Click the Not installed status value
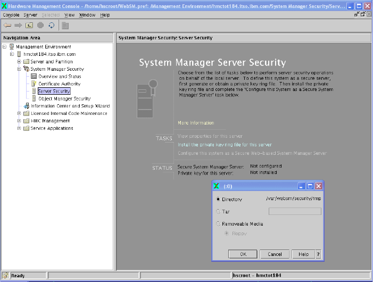This screenshot has width=373, height=282. pos(263,172)
